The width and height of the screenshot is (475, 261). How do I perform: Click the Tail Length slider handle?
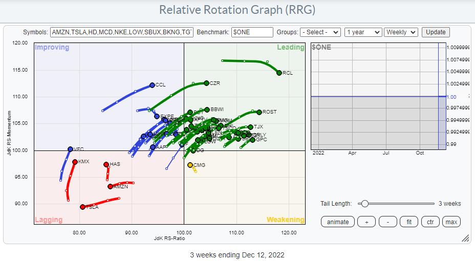[x=364, y=204]
